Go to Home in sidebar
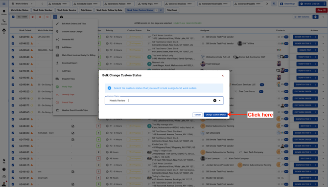This screenshot has width=328, height=187. click(x=4, y=12)
